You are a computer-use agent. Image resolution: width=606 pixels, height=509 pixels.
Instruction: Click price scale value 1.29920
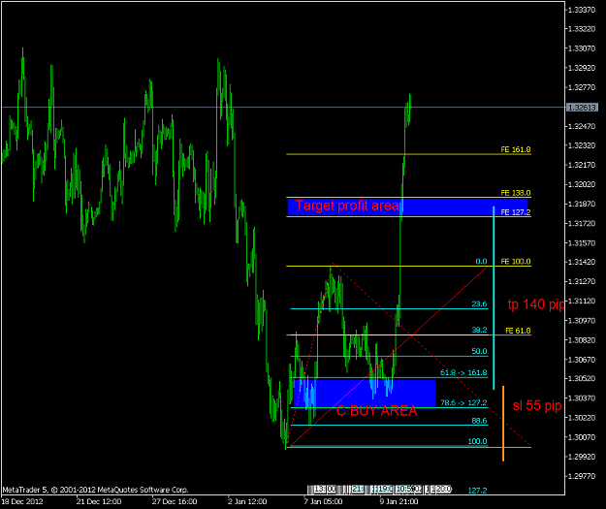582,457
